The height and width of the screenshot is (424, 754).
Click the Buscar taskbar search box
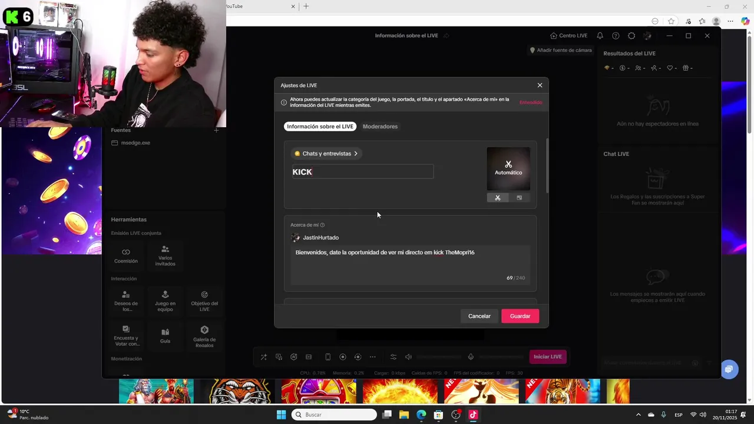click(x=334, y=415)
